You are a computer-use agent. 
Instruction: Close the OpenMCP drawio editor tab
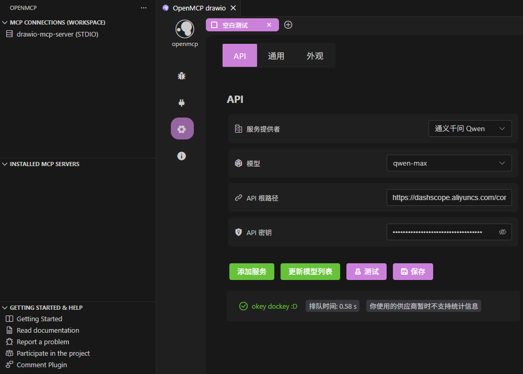click(234, 8)
